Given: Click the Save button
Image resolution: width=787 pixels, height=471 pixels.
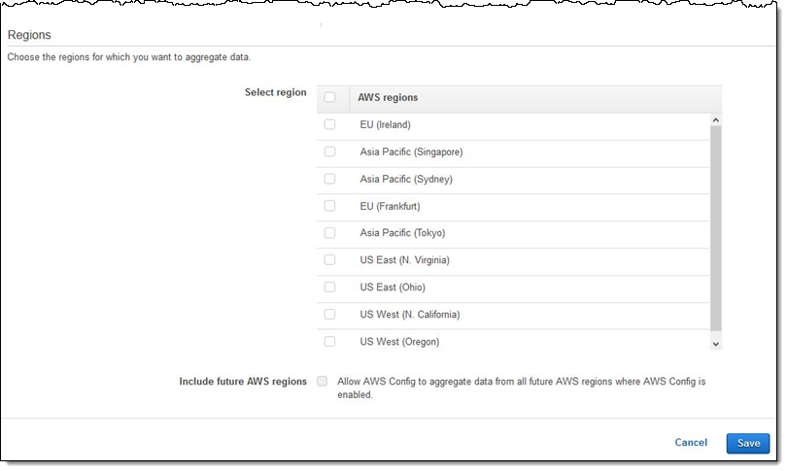Looking at the screenshot, I should tap(748, 443).
